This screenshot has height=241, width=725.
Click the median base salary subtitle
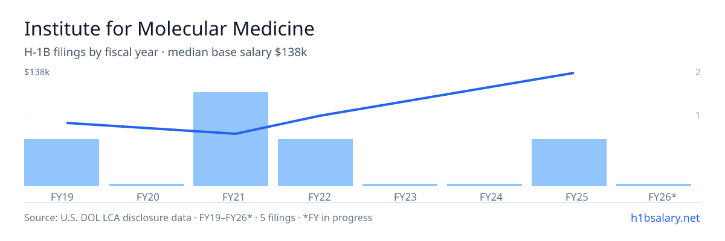pos(237,52)
